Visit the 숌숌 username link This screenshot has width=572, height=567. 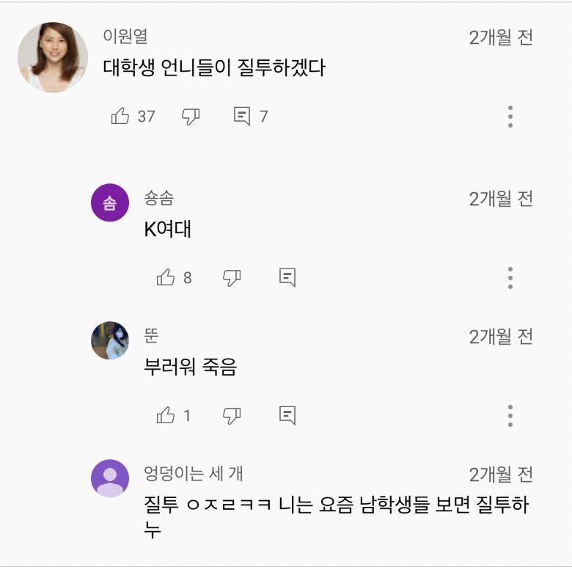pos(159,198)
